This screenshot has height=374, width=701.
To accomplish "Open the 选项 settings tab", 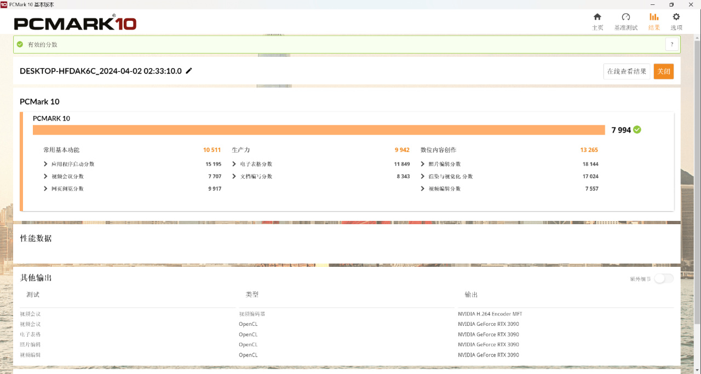I will tap(676, 22).
